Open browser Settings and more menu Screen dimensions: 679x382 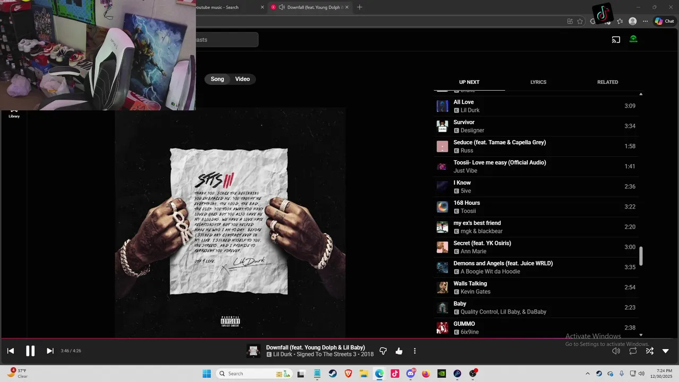point(646,21)
